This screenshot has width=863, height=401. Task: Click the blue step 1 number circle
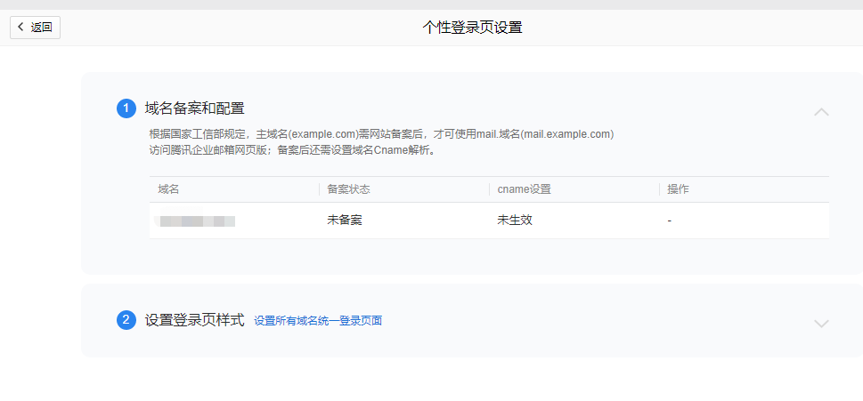pos(126,108)
